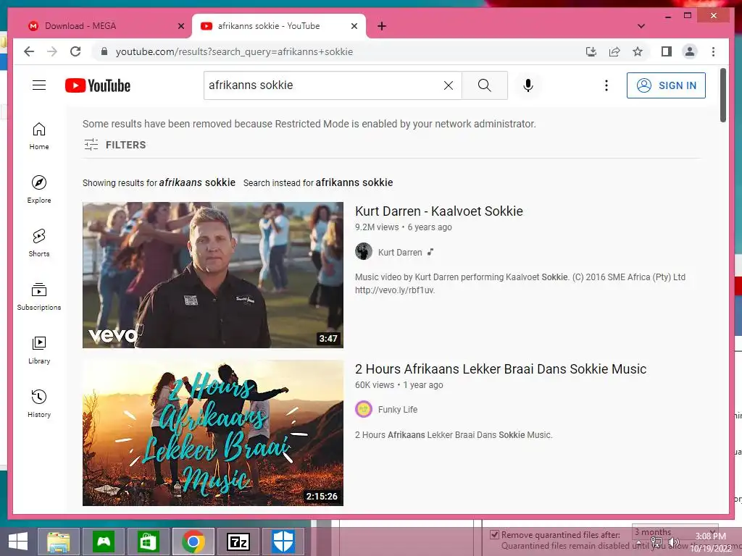Play the 2 Hours Afrikaans Braai thumbnail
Screen dimensions: 742x556
tap(213, 433)
